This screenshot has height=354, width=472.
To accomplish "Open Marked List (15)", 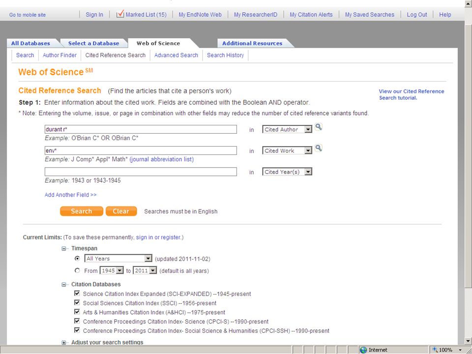I will pos(146,14).
